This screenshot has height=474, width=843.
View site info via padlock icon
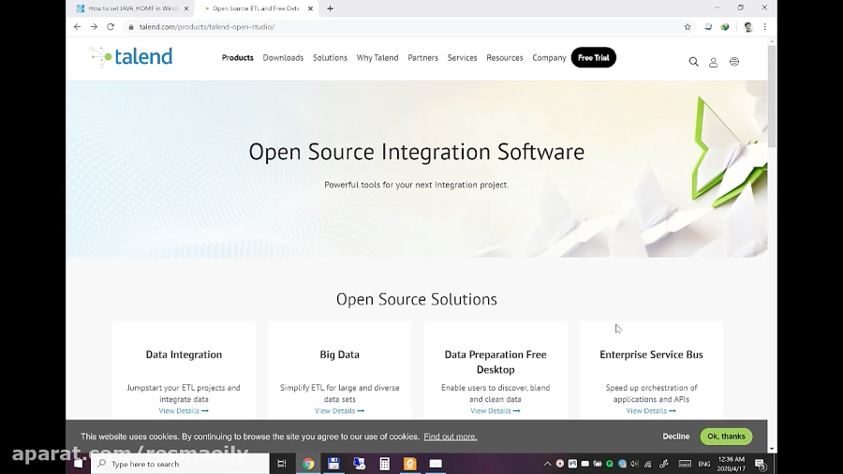pos(130,27)
